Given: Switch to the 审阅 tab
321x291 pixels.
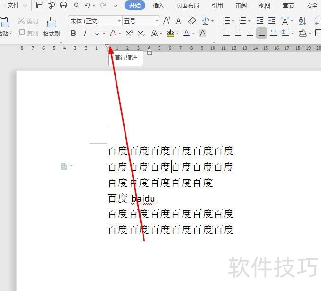Looking at the screenshot, I should coord(241,6).
